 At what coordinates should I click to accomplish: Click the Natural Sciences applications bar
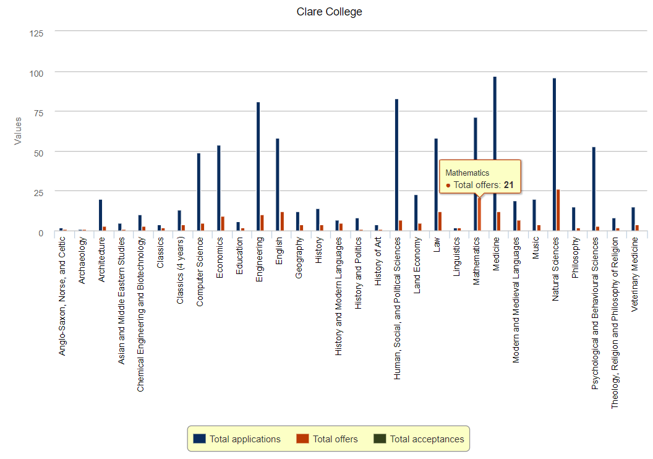click(x=554, y=155)
